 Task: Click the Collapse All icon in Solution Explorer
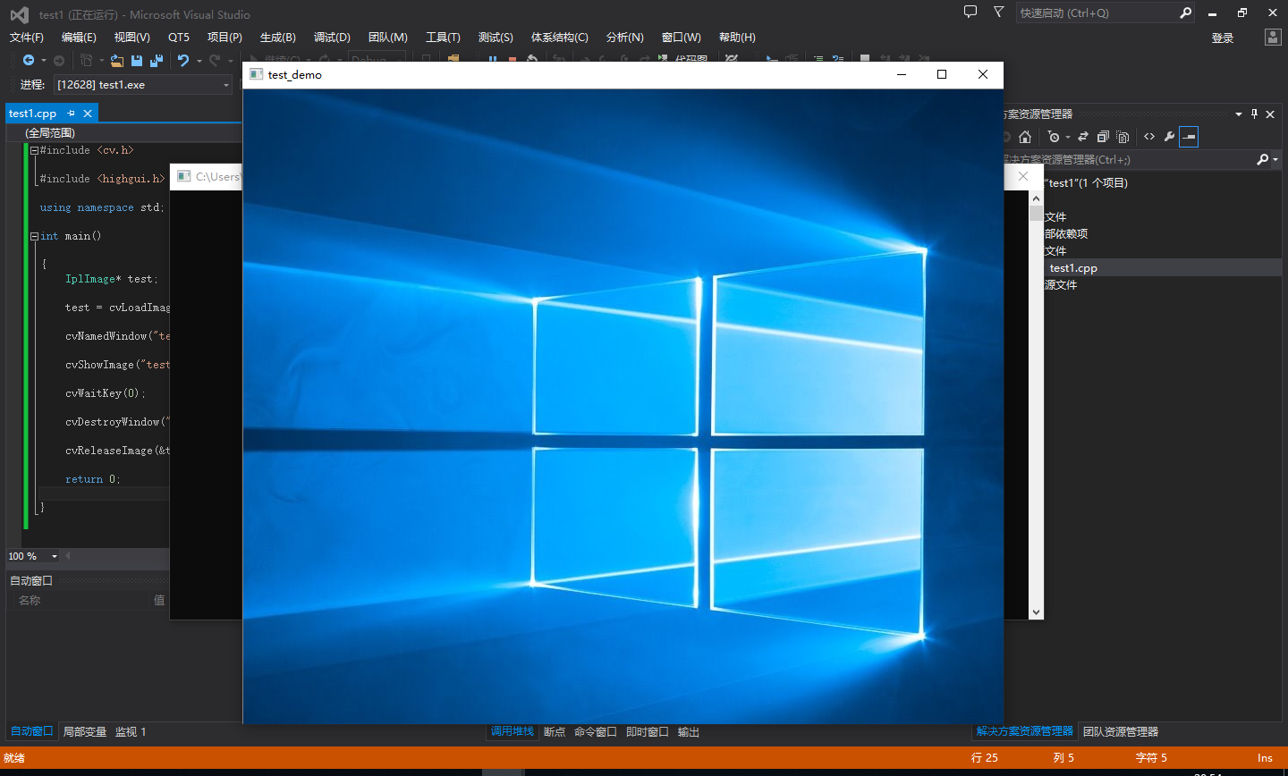1103,137
